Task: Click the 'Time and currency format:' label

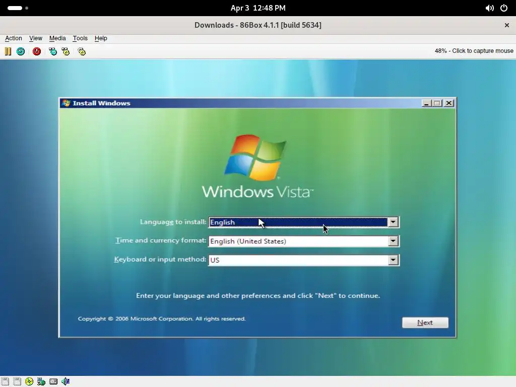Action: coord(161,240)
